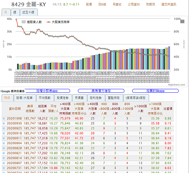Select the 月 chart period tab
The image size is (189, 173).
[6, 12]
